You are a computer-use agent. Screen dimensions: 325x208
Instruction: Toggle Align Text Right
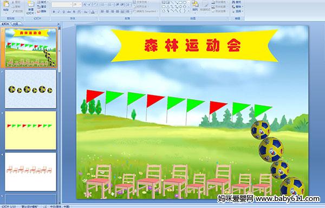[x=113, y=11]
